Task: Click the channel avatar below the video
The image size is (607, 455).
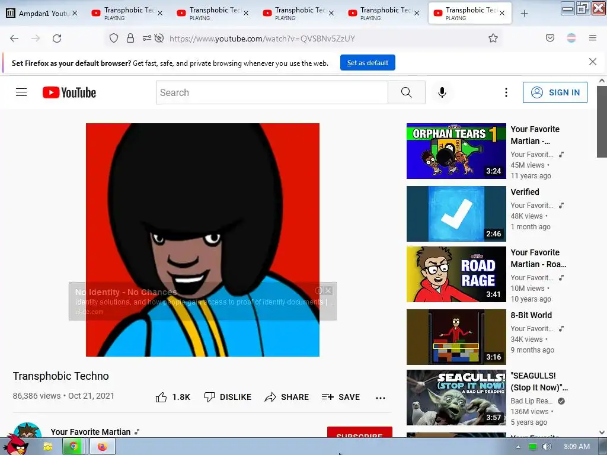Action: [x=27, y=431]
